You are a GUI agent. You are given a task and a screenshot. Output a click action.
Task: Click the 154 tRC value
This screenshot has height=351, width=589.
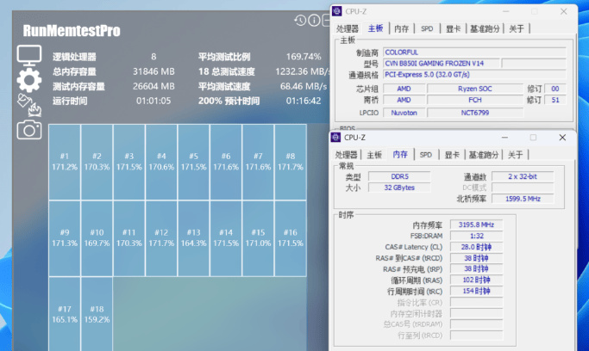click(476, 291)
